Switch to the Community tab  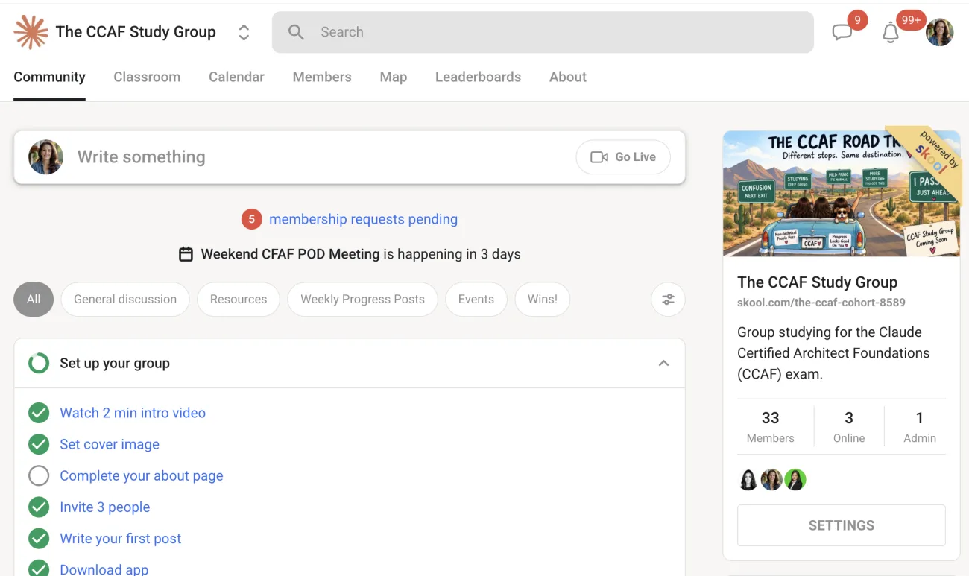coord(49,77)
